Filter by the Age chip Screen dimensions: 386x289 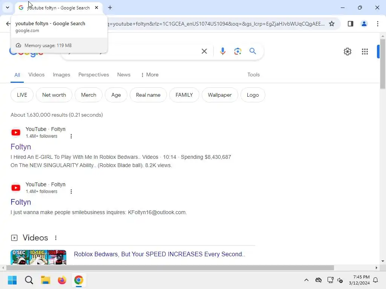tap(116, 95)
